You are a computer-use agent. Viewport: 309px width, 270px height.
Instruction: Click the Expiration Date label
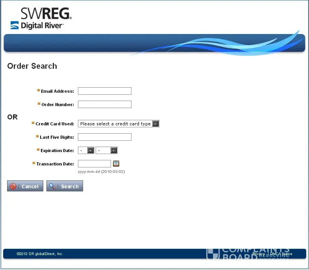point(57,151)
